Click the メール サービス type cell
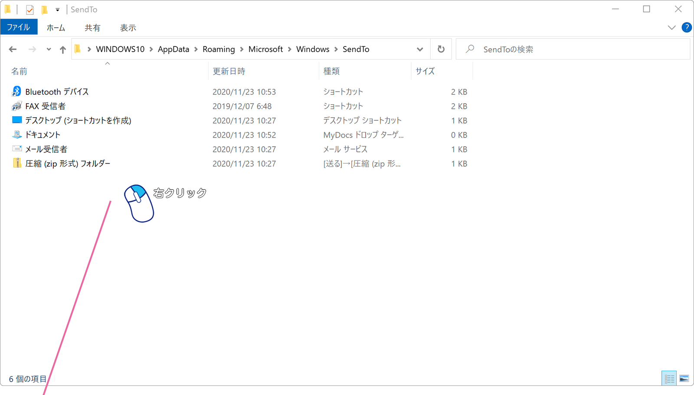This screenshot has height=395, width=694. pos(345,149)
